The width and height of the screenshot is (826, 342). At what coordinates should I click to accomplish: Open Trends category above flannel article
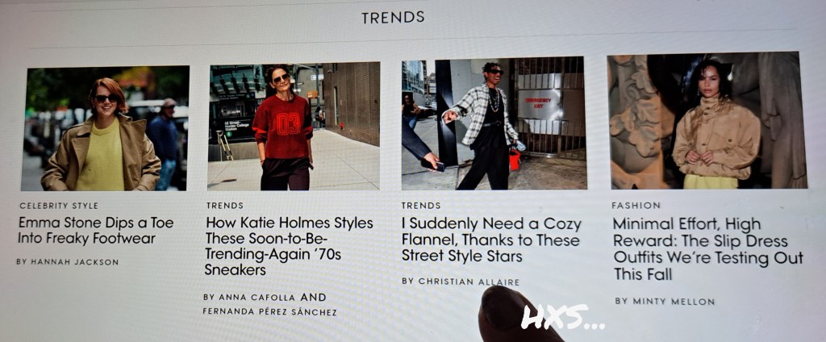[421, 206]
